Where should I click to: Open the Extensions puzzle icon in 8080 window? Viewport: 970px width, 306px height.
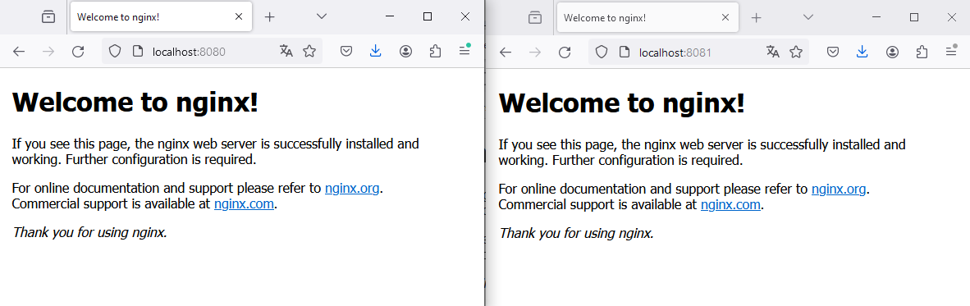click(435, 52)
